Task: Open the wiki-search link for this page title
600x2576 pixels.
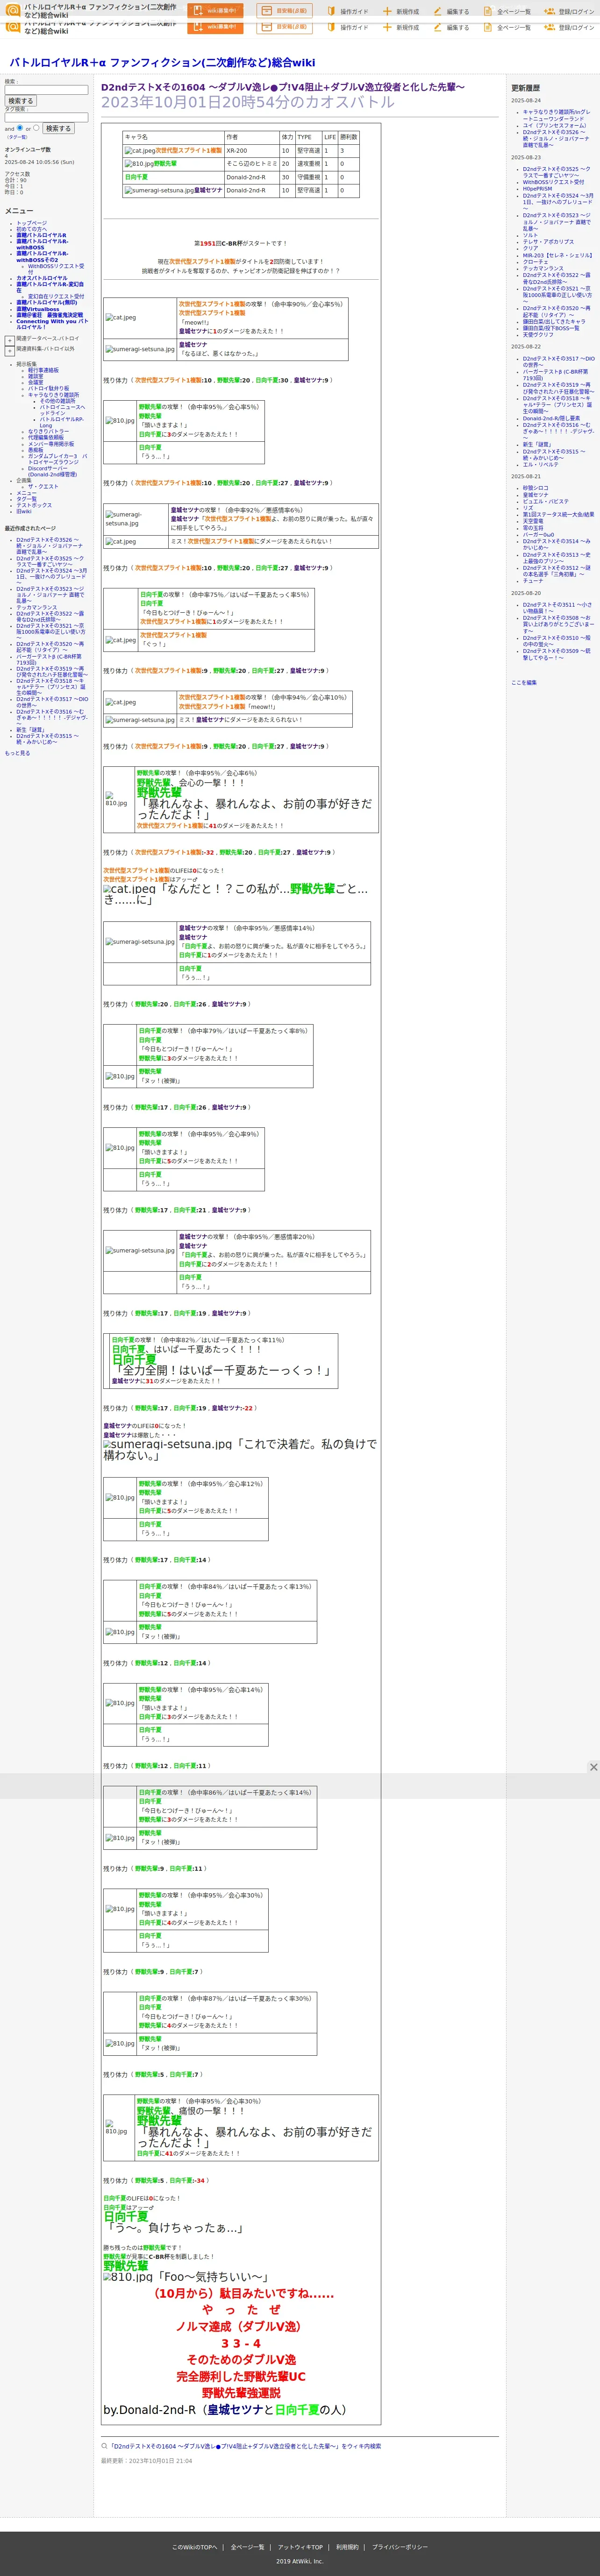Action: [x=245, y=2446]
